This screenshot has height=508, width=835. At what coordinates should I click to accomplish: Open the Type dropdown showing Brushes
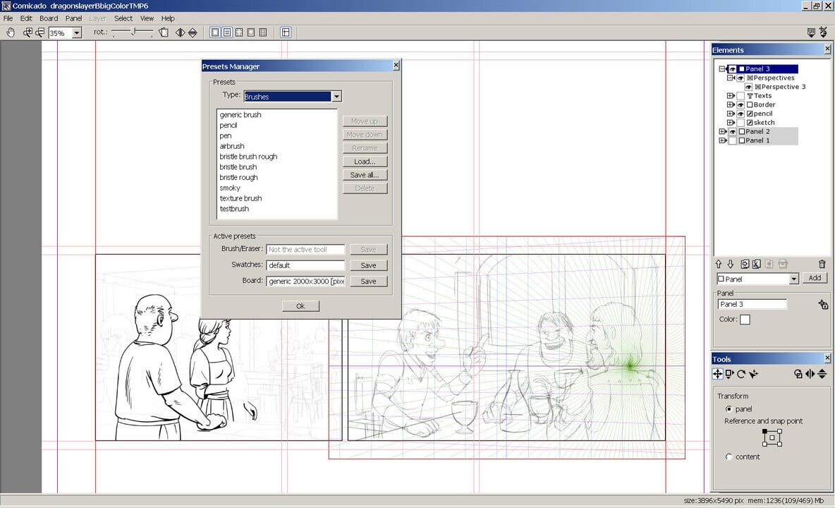pyautogui.click(x=336, y=97)
